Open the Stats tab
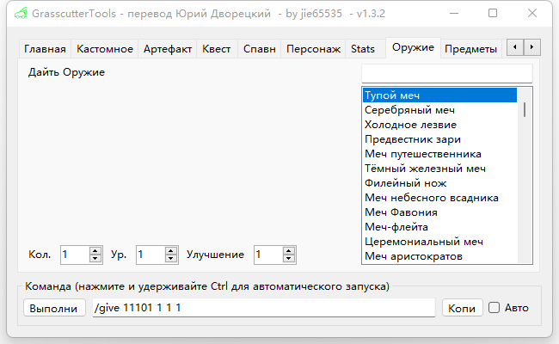This screenshot has height=344, width=559. pos(363,49)
